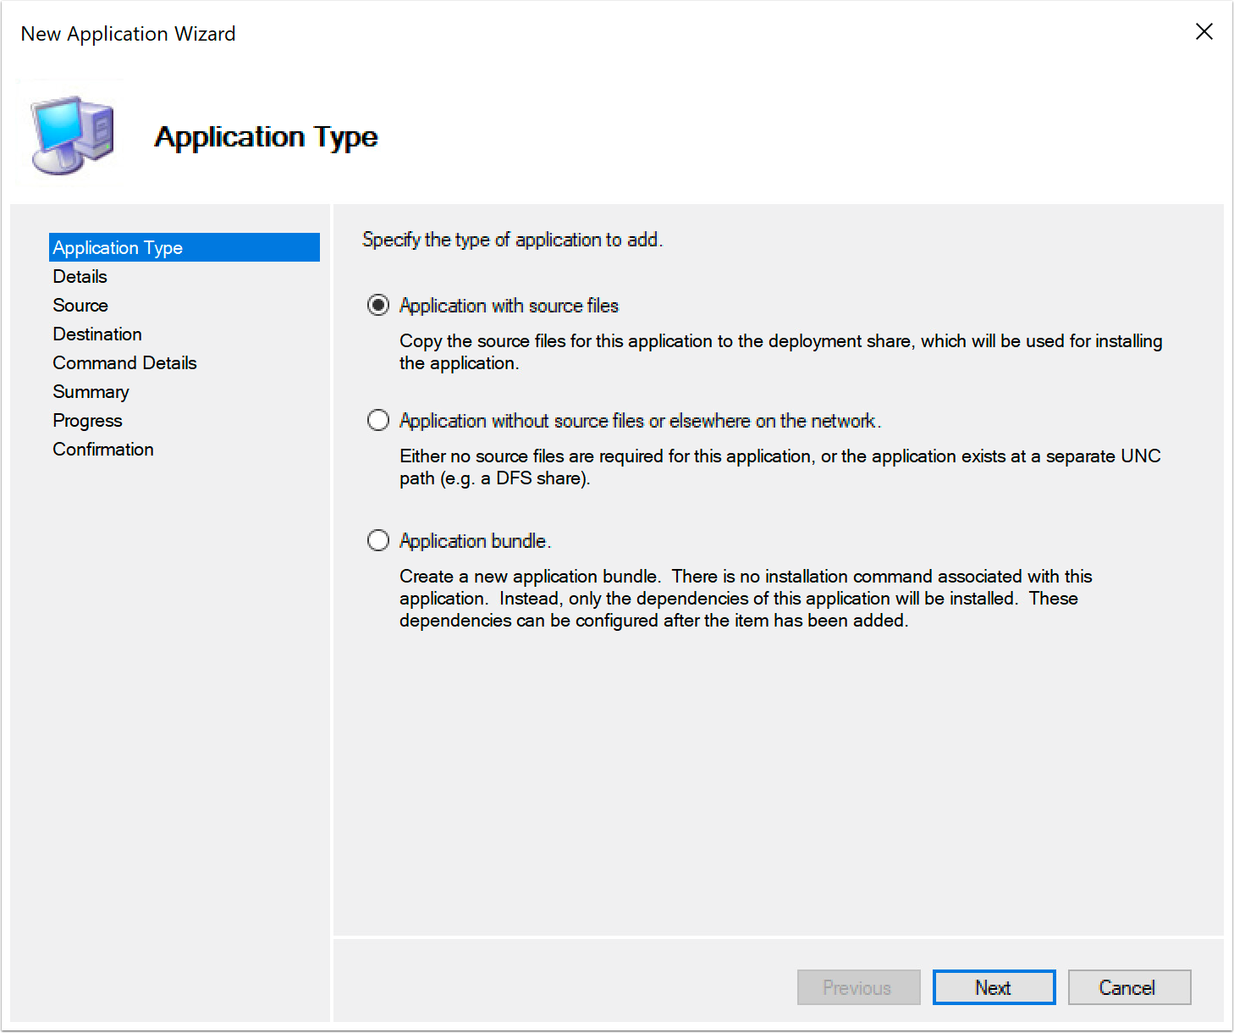Select the Confirmation step in sidebar
Screen dimensions: 1234x1033
click(102, 449)
